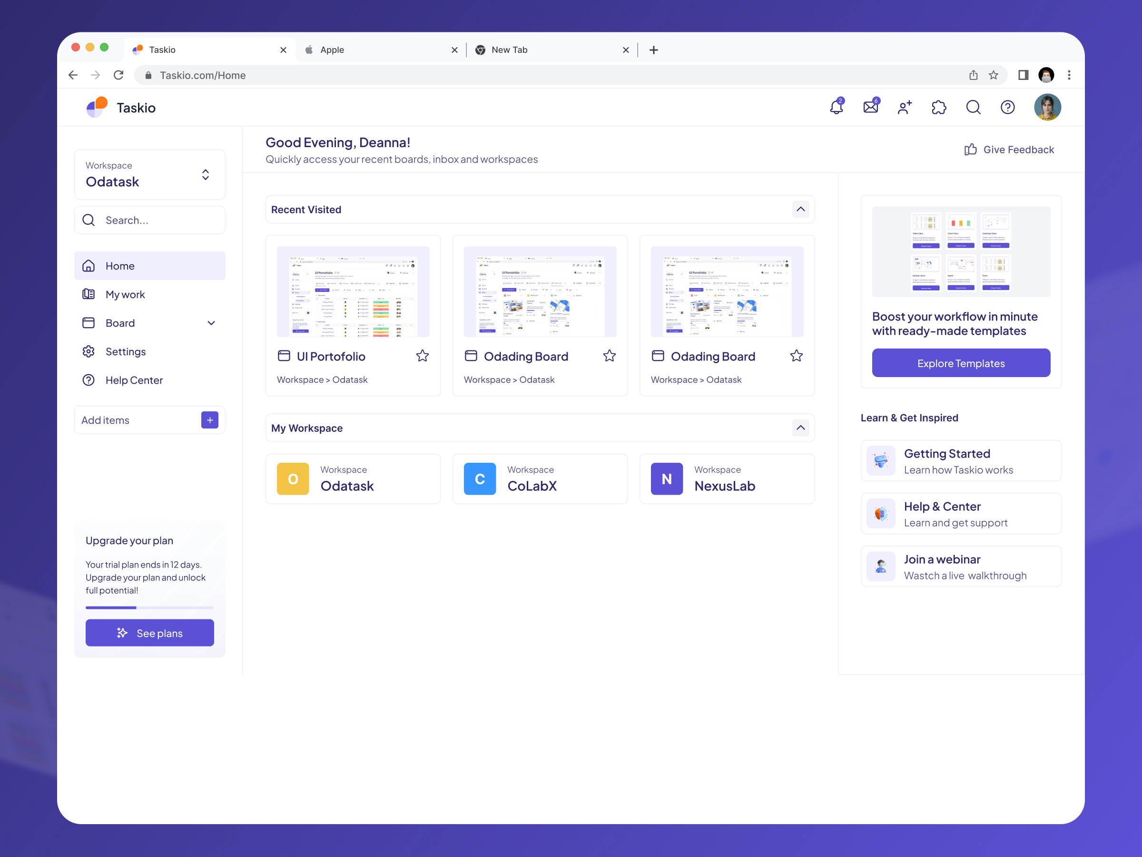Viewport: 1142px width, 857px height.
Task: Star the first Odading Board card
Action: pyautogui.click(x=609, y=355)
